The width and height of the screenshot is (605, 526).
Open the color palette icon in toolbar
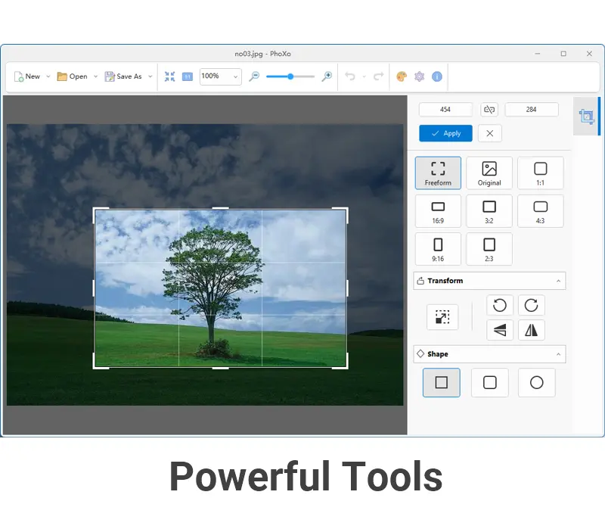402,76
